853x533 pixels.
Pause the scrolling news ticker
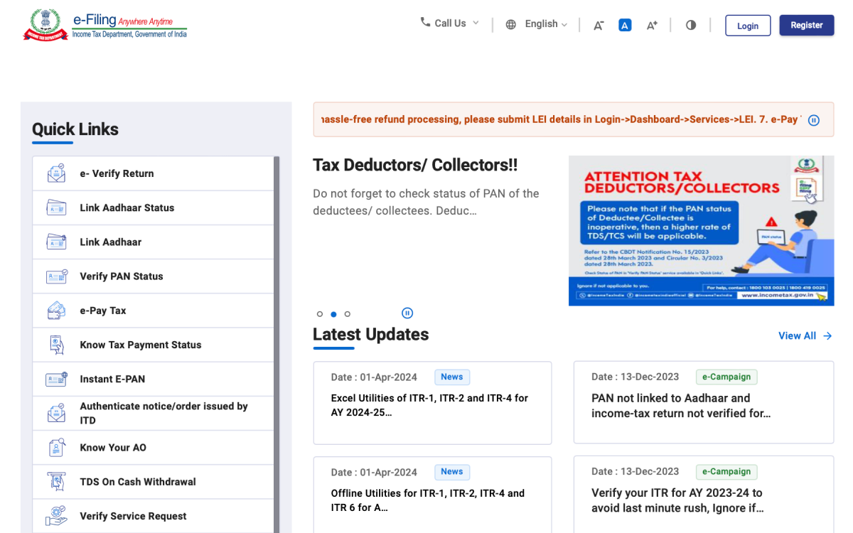(814, 120)
